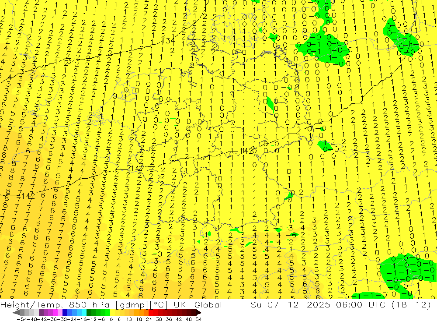The height and width of the screenshot is (321, 437).
Task: Click the '48' legend scale value
Action: click(189, 319)
